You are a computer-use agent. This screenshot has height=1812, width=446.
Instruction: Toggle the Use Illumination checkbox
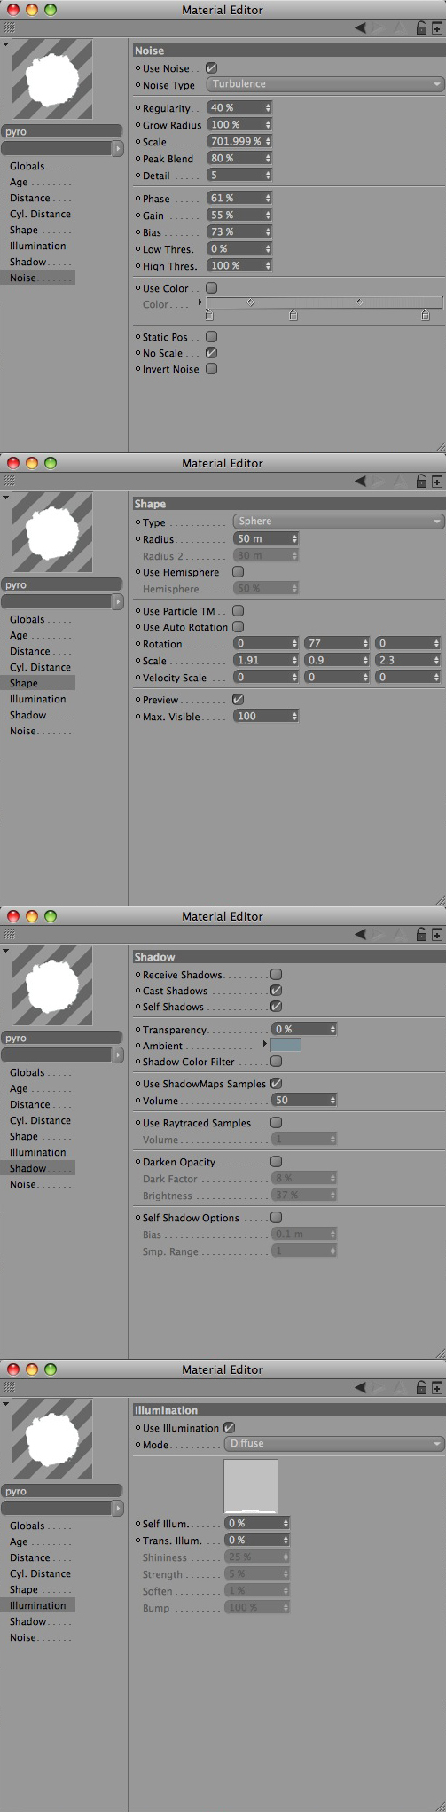[x=229, y=1428]
